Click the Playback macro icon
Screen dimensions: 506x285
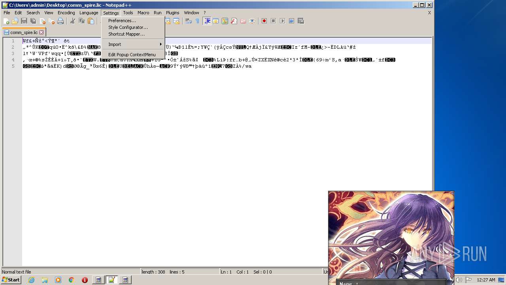282,21
